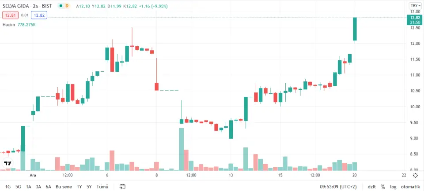Enable otomatik auto scale
The width and height of the screenshot is (424, 191).
coord(410,187)
